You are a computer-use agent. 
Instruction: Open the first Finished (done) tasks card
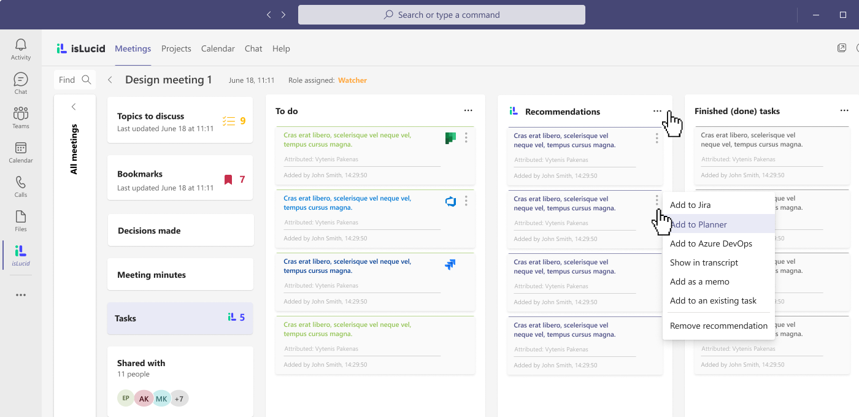(x=772, y=156)
